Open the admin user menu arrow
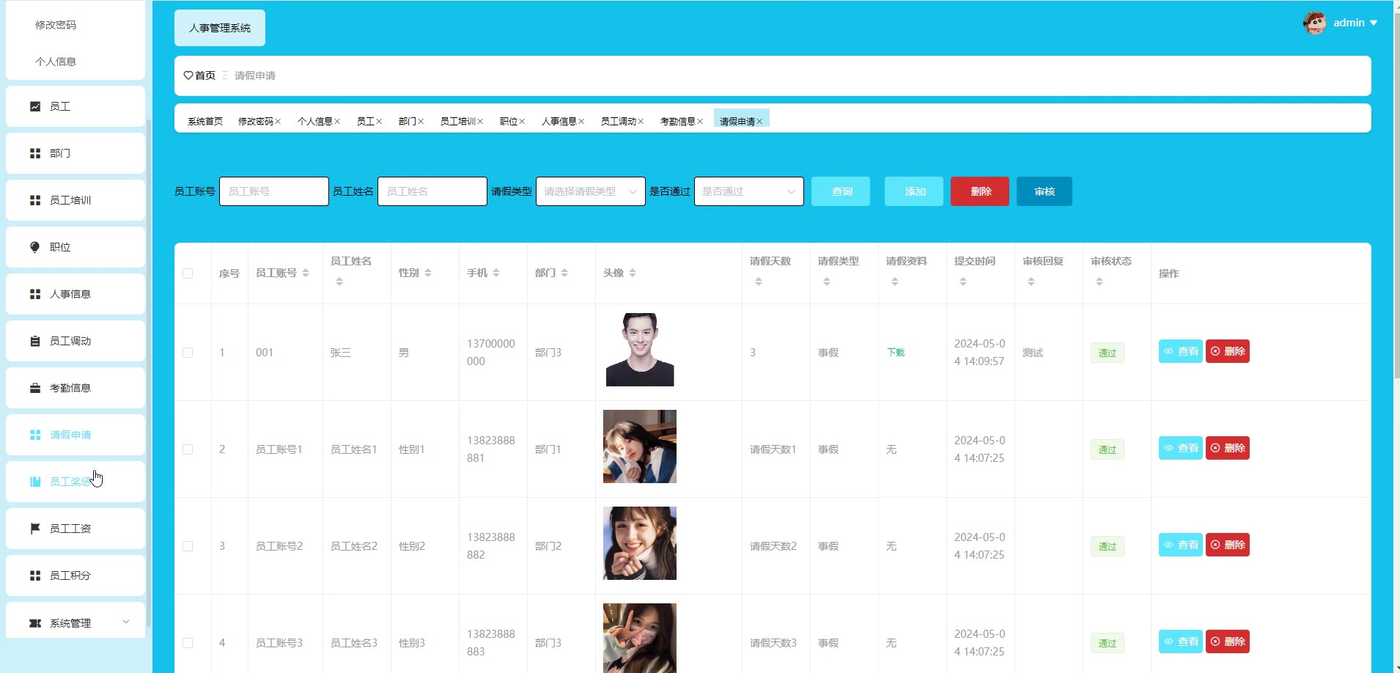Screen dimensions: 1400x673 pyautogui.click(x=1374, y=23)
